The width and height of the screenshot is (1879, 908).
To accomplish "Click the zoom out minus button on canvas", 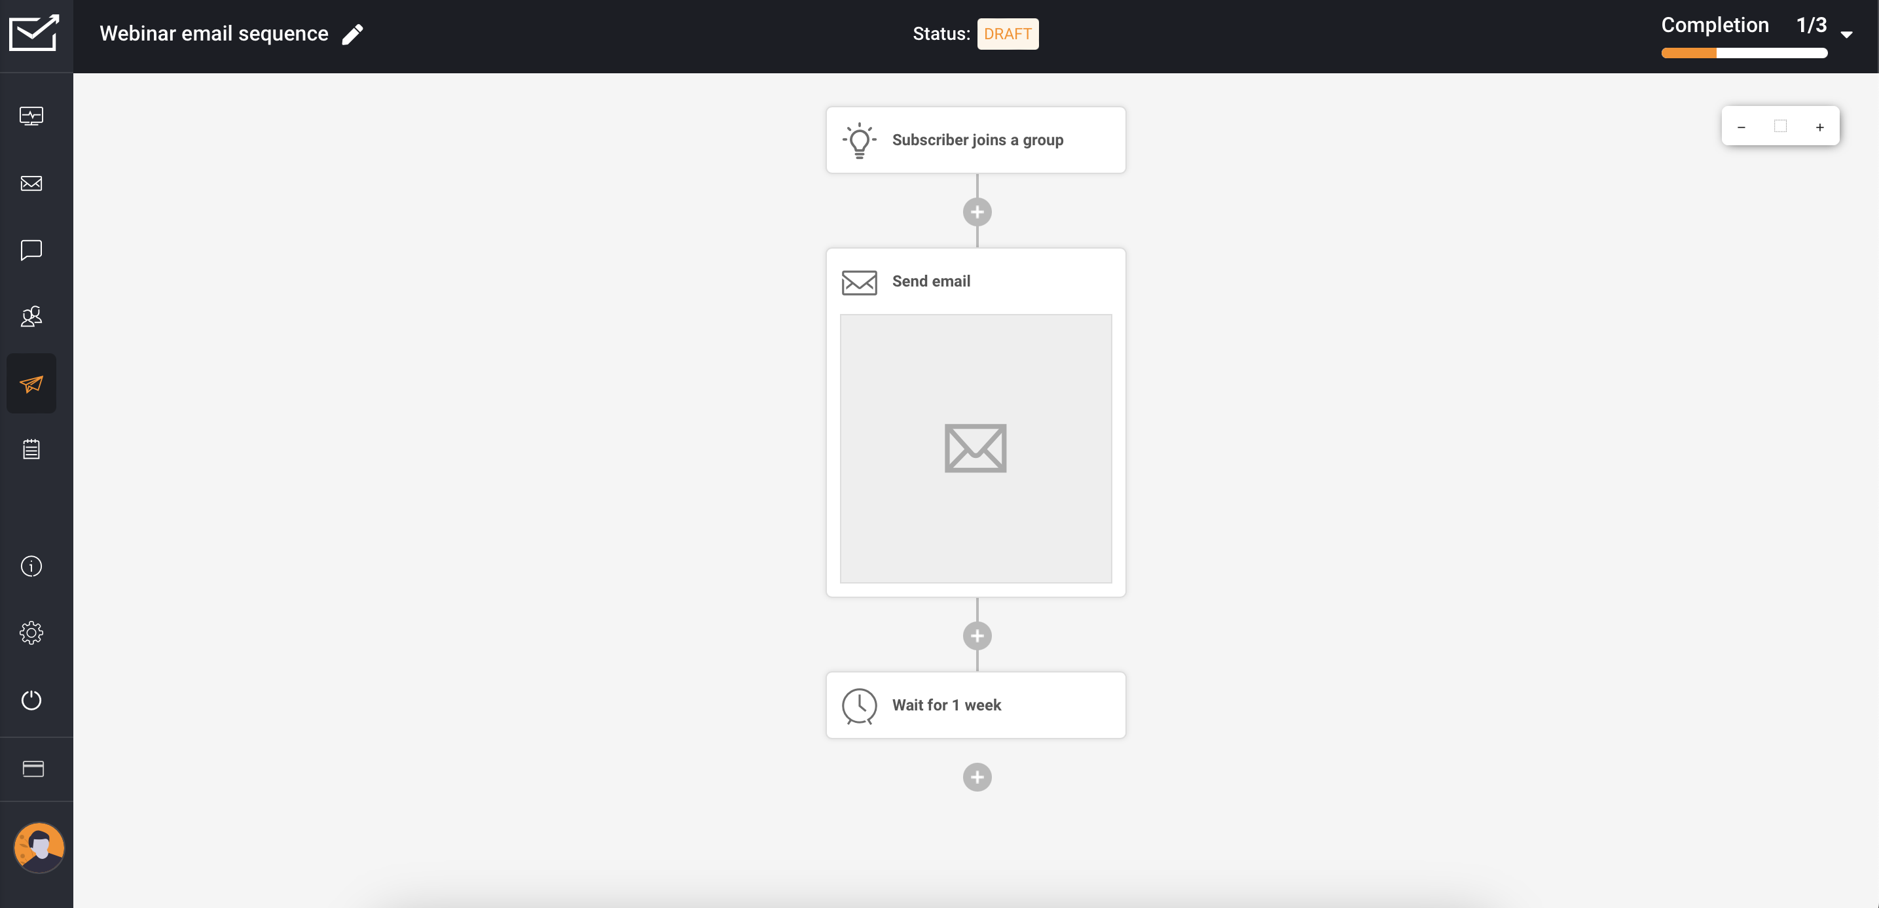I will pos(1742,126).
